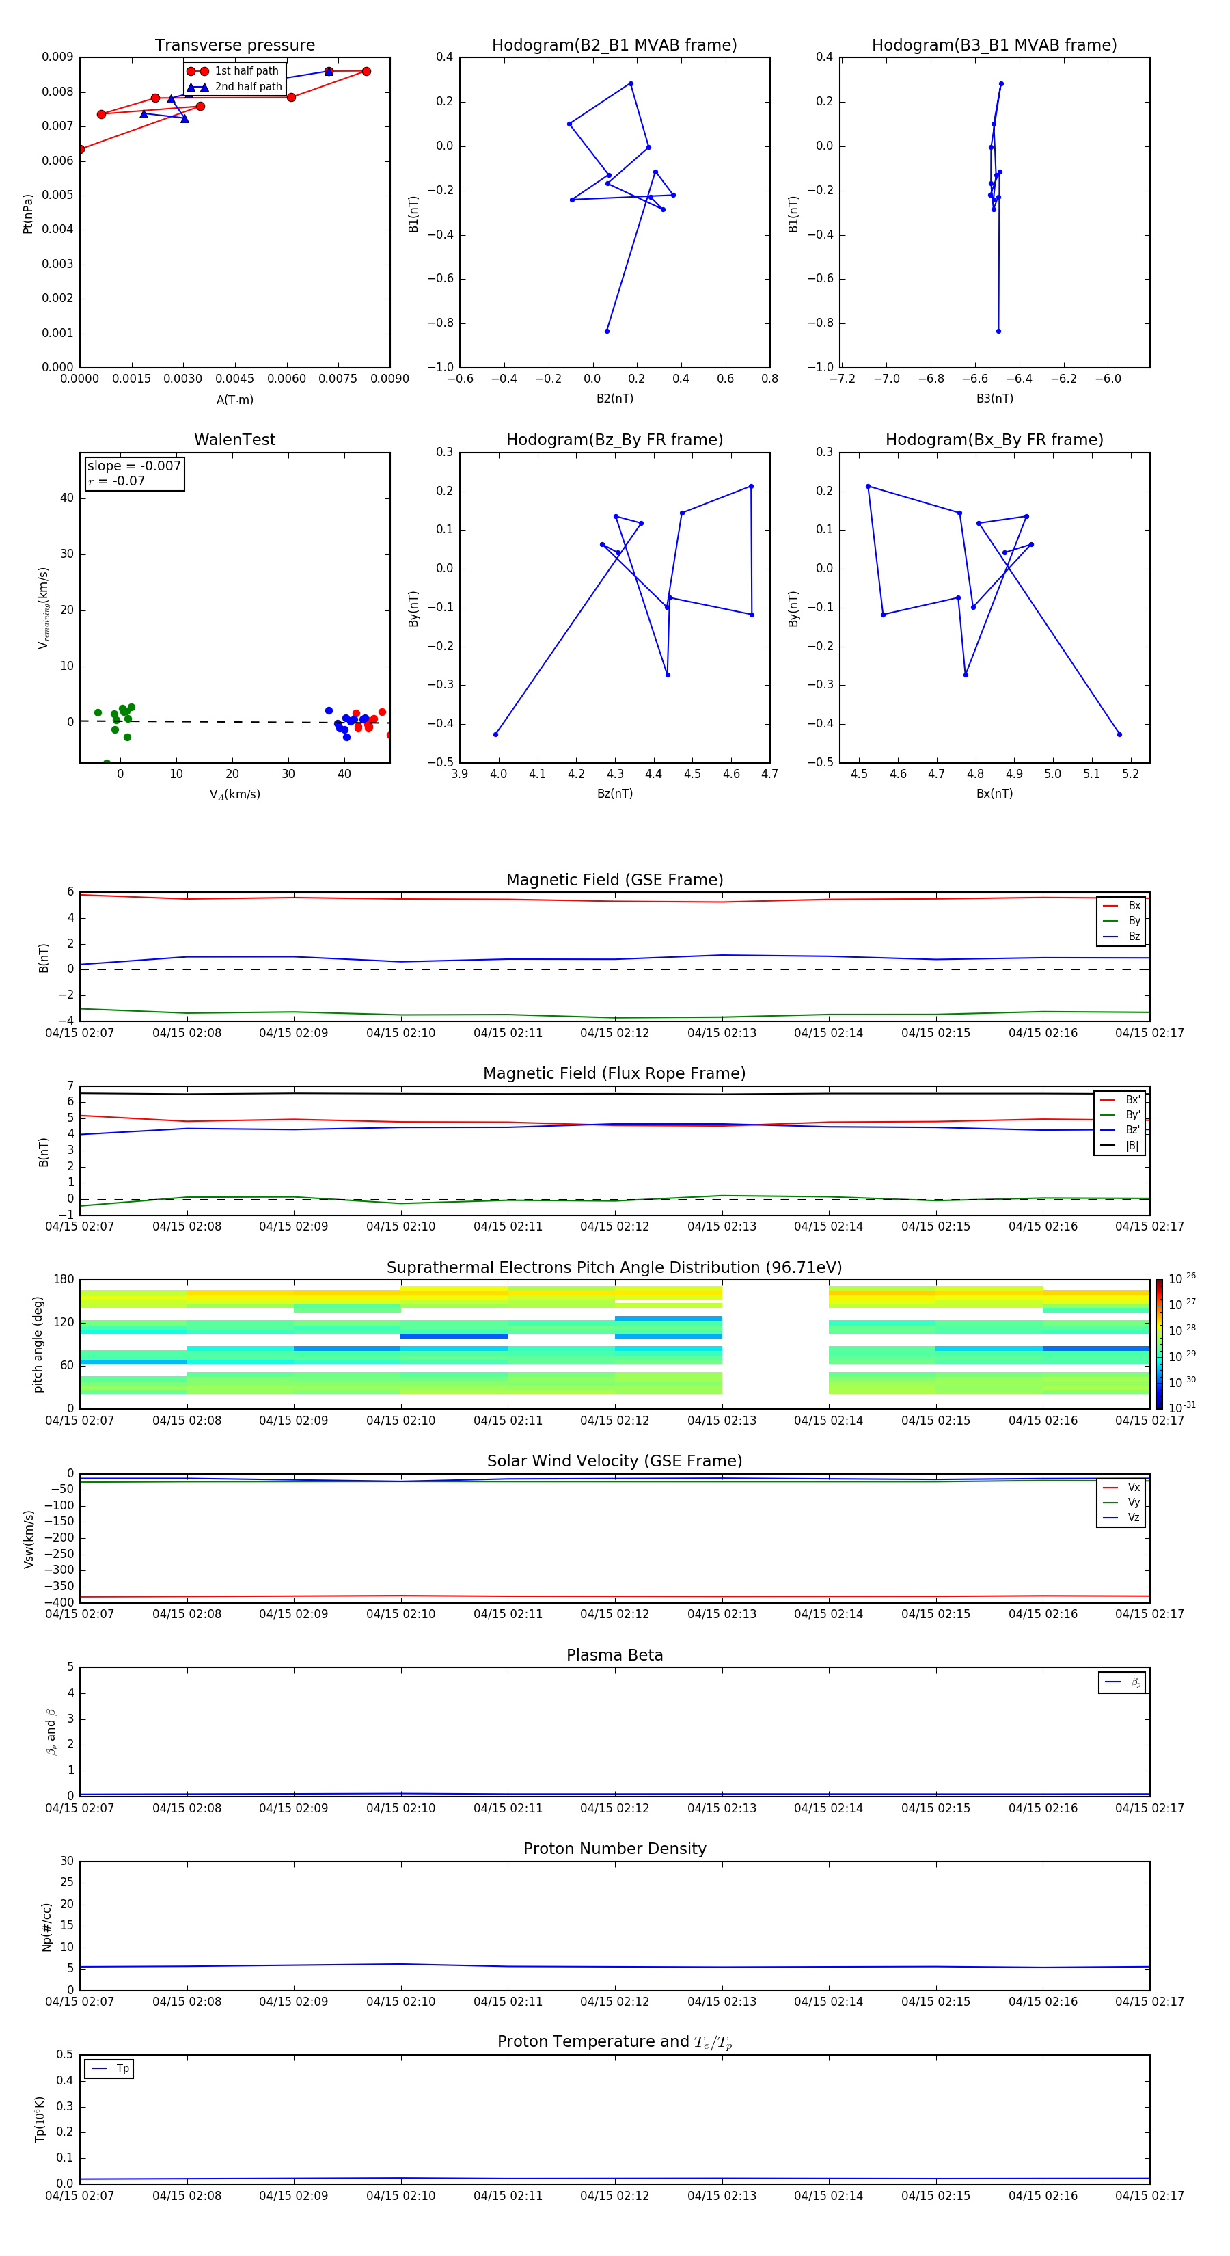
Task: Click the "Proton Number Density" title
Action: tap(614, 1849)
